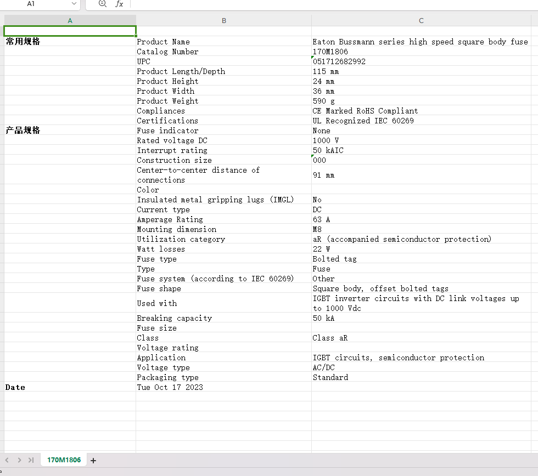Select the 50 kA breaking capacity value
This screenshot has width=538, height=476.
422,318
